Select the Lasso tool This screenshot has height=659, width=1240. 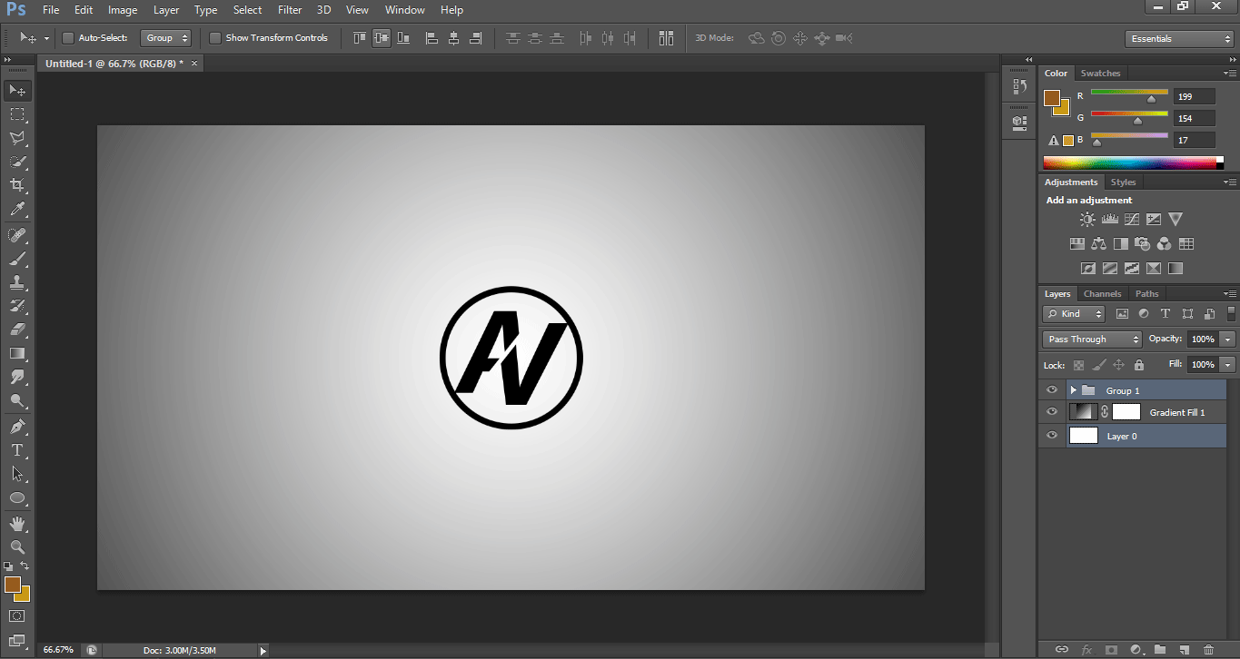[16, 138]
